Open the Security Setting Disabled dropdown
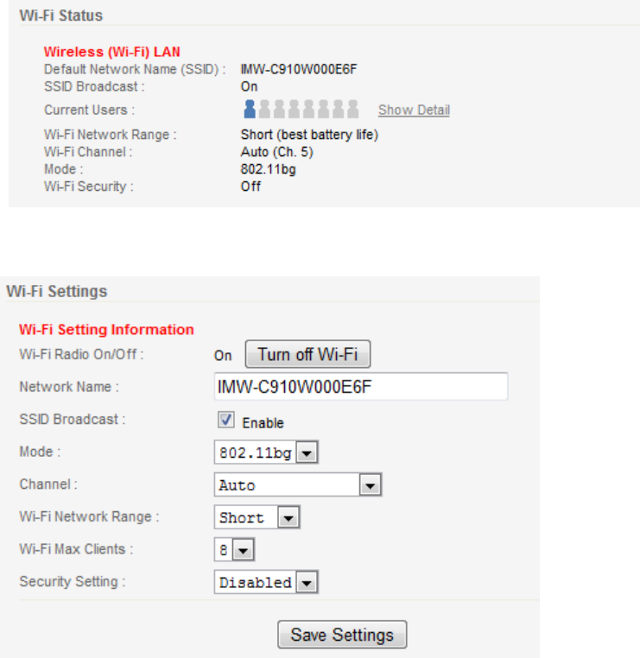Viewport: 640px width, 658px height. click(x=266, y=582)
